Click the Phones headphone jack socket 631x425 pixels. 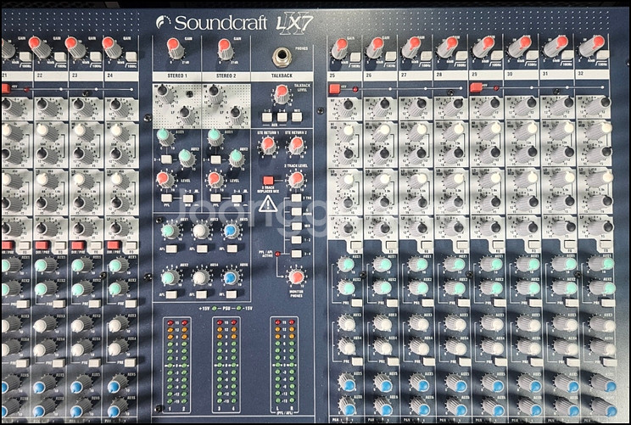coord(282,57)
